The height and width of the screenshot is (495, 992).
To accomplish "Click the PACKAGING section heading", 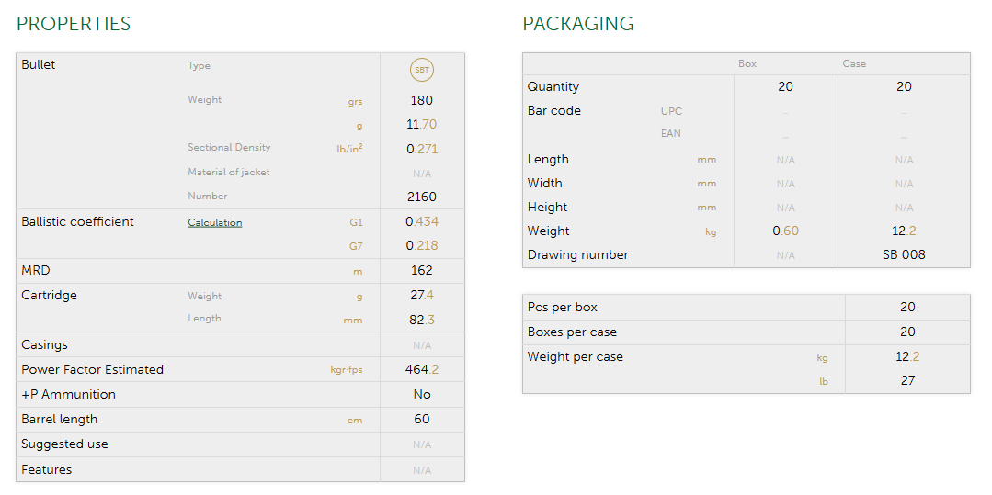I will point(577,24).
